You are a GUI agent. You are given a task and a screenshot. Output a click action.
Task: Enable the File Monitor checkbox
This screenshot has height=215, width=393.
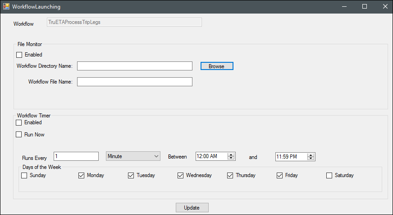[x=19, y=55]
